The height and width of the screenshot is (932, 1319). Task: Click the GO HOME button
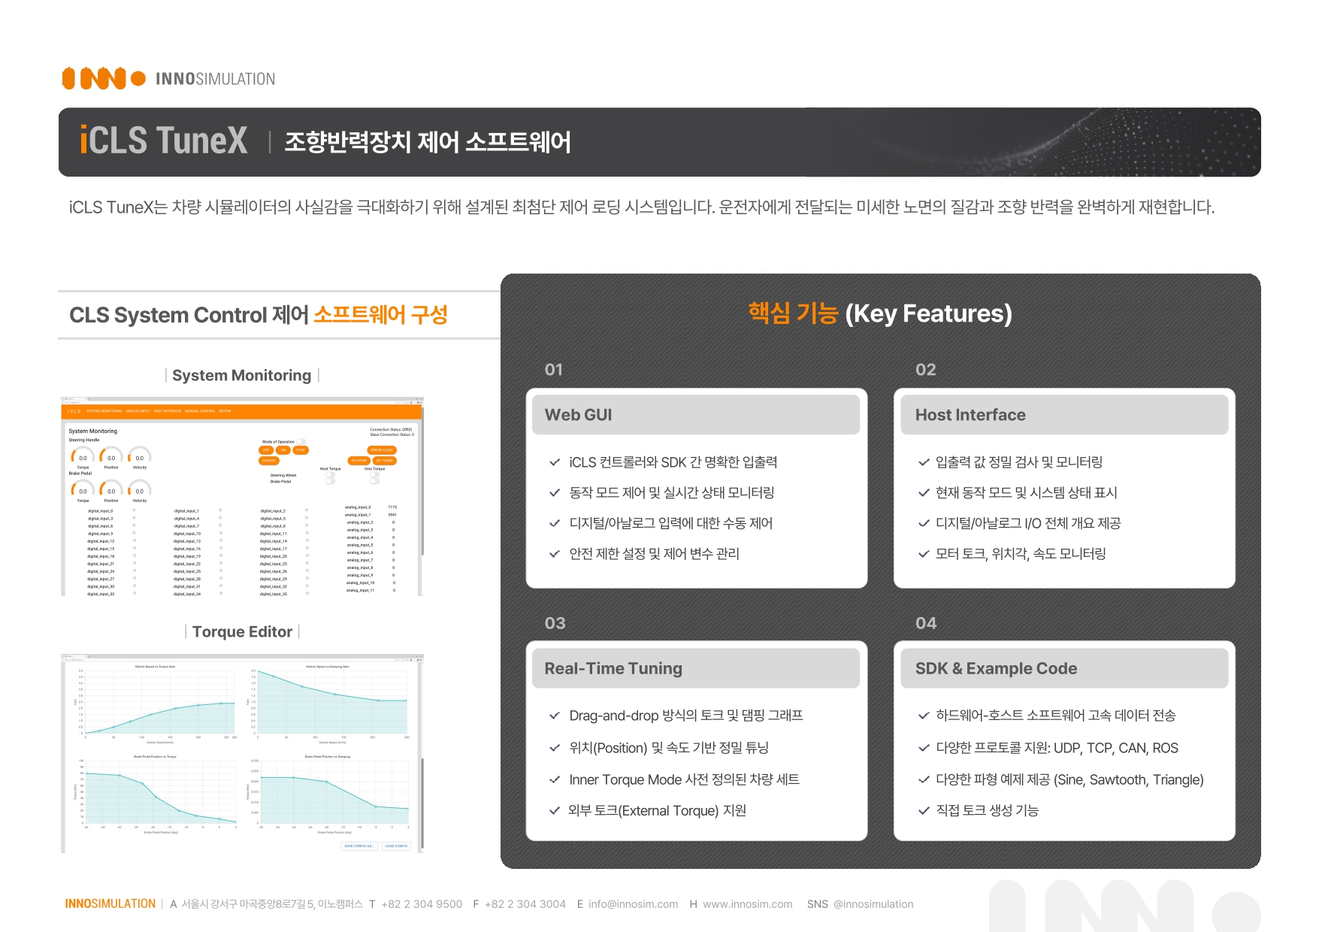[359, 461]
